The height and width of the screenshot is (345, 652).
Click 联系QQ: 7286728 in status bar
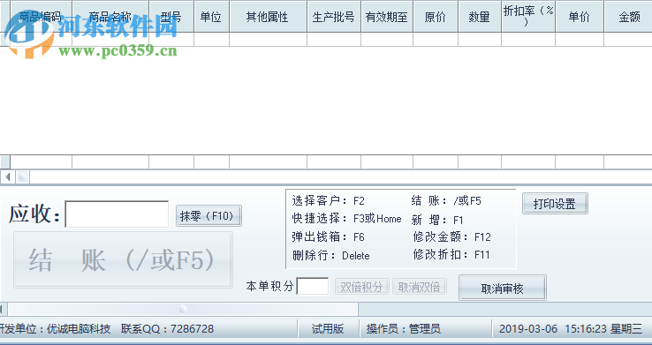167,329
